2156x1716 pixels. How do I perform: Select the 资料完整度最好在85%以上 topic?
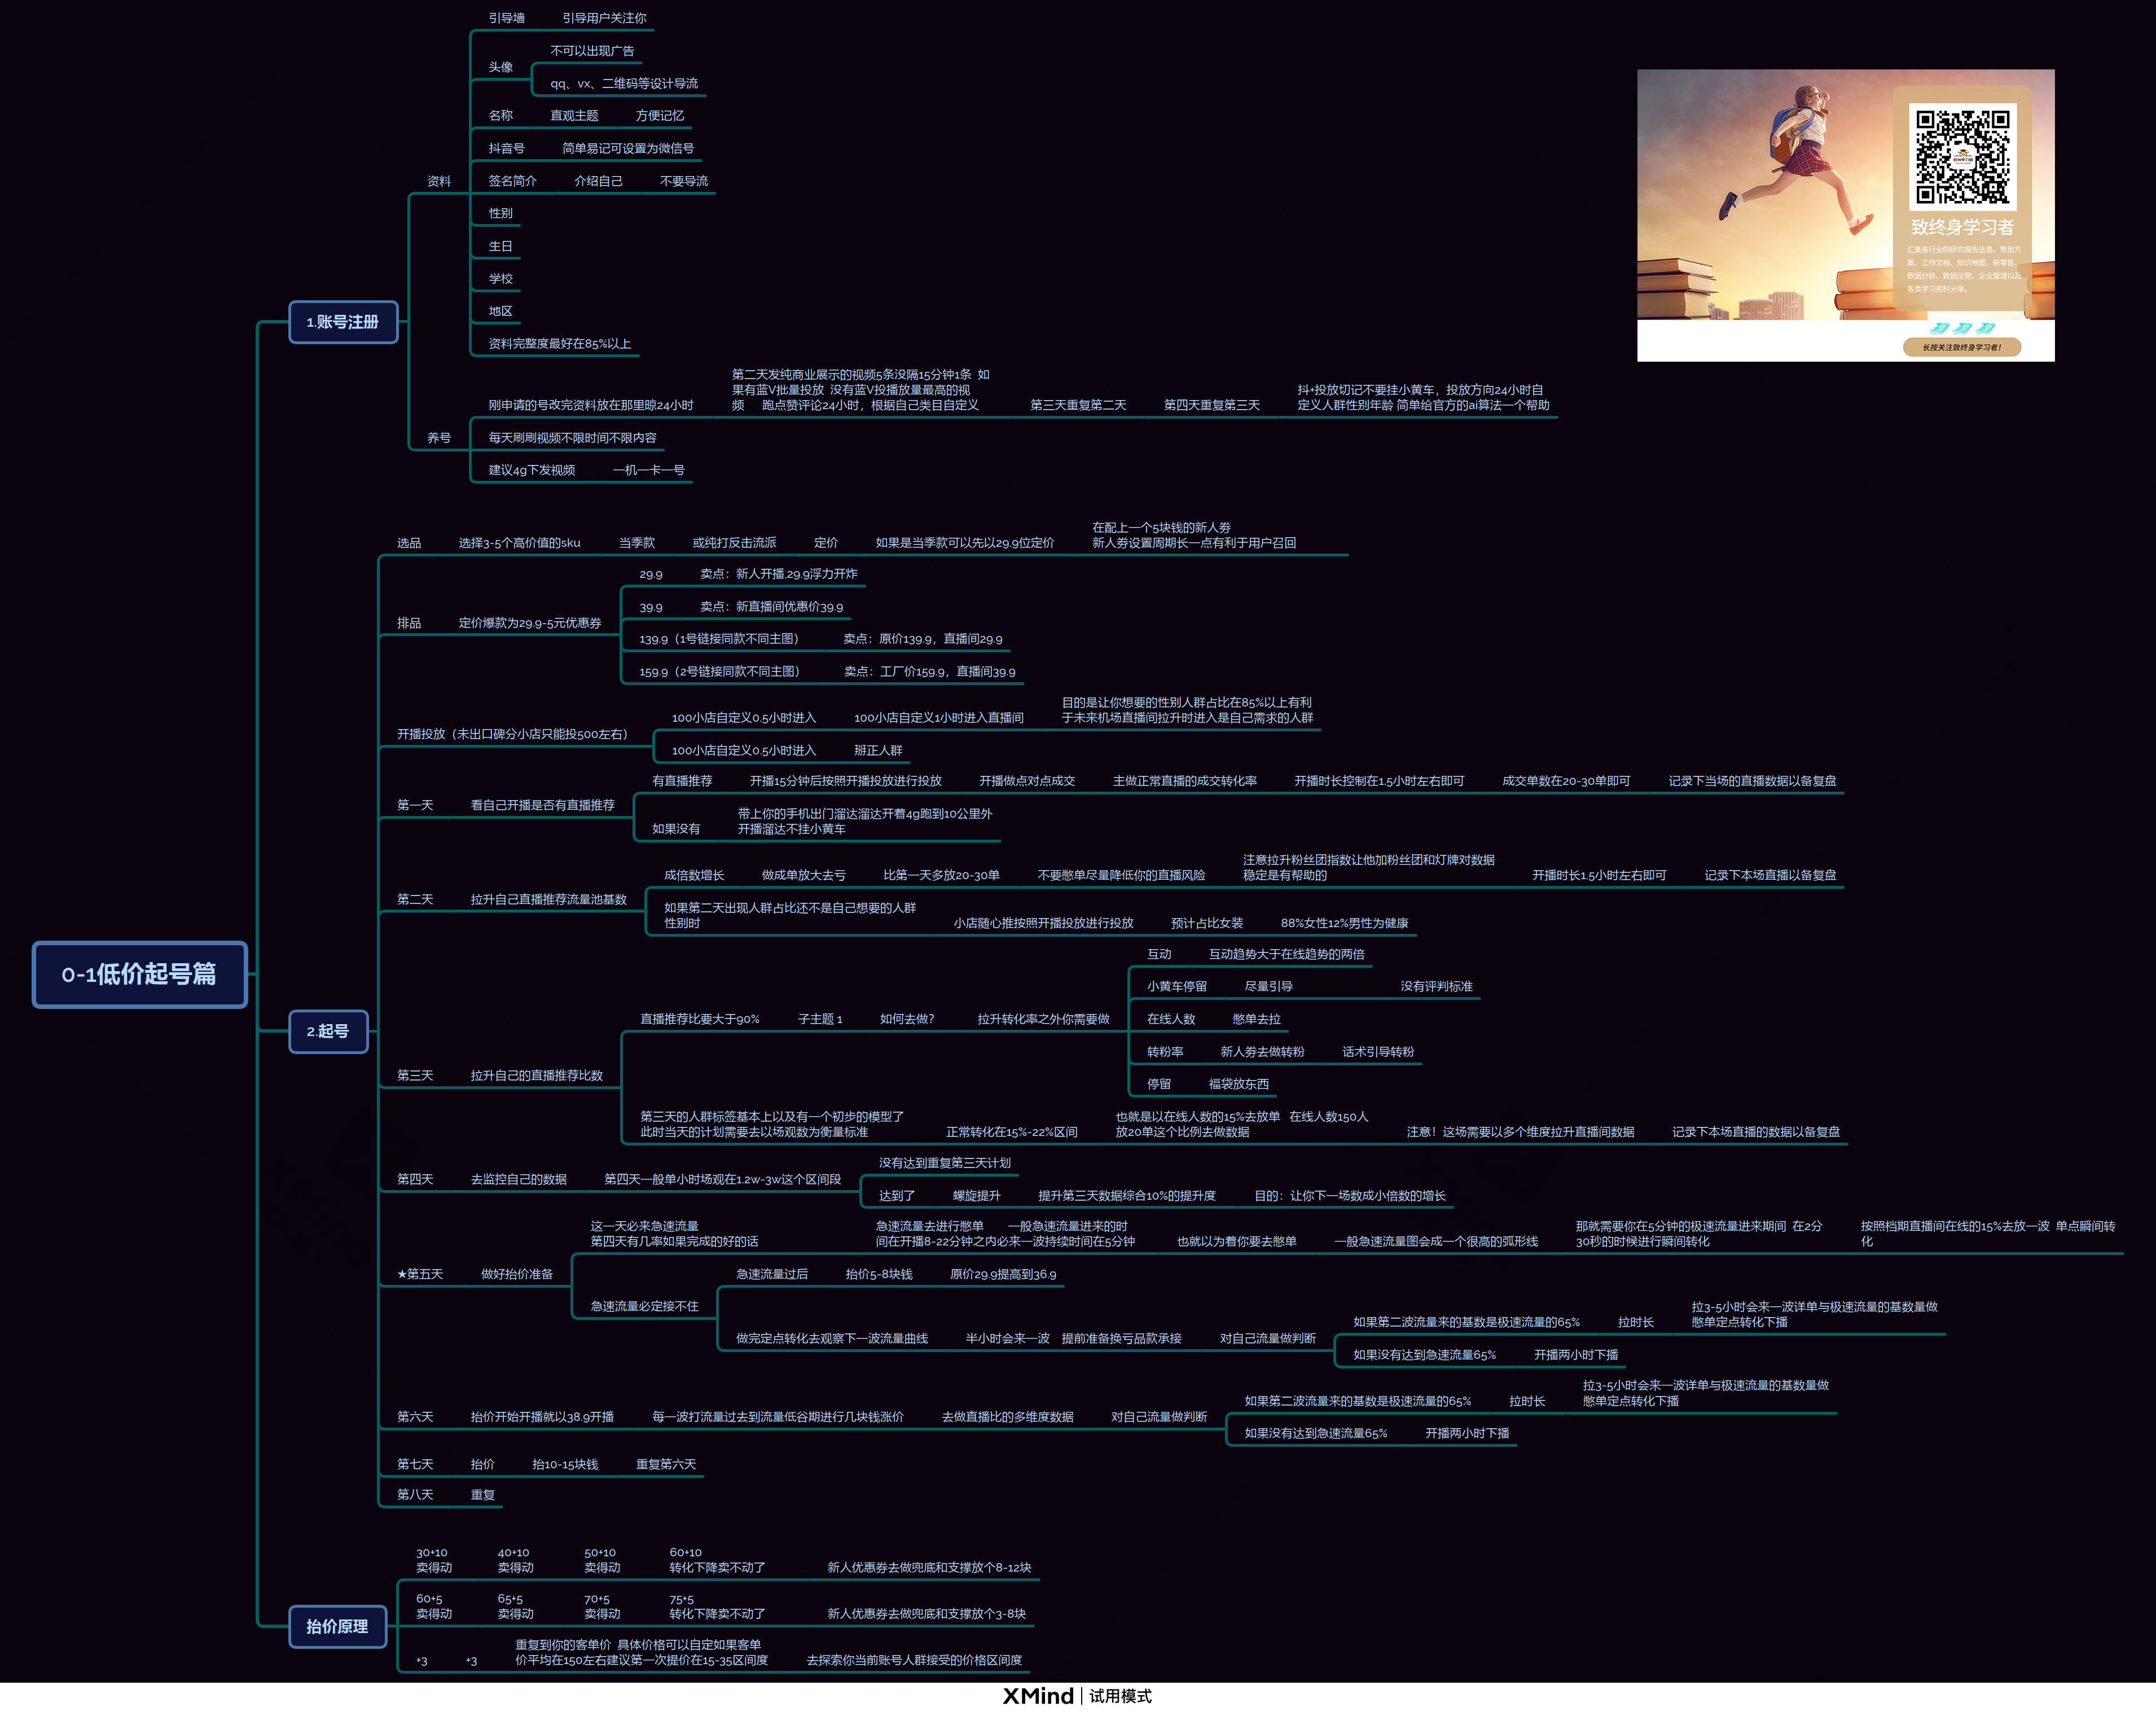pyautogui.click(x=559, y=344)
